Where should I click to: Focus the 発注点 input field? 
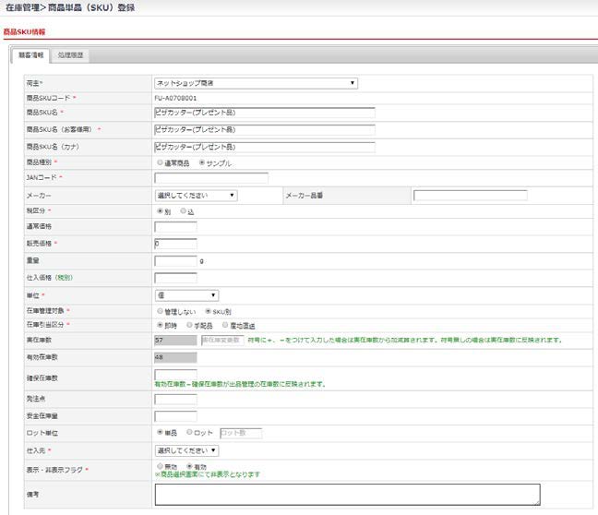pyautogui.click(x=175, y=400)
